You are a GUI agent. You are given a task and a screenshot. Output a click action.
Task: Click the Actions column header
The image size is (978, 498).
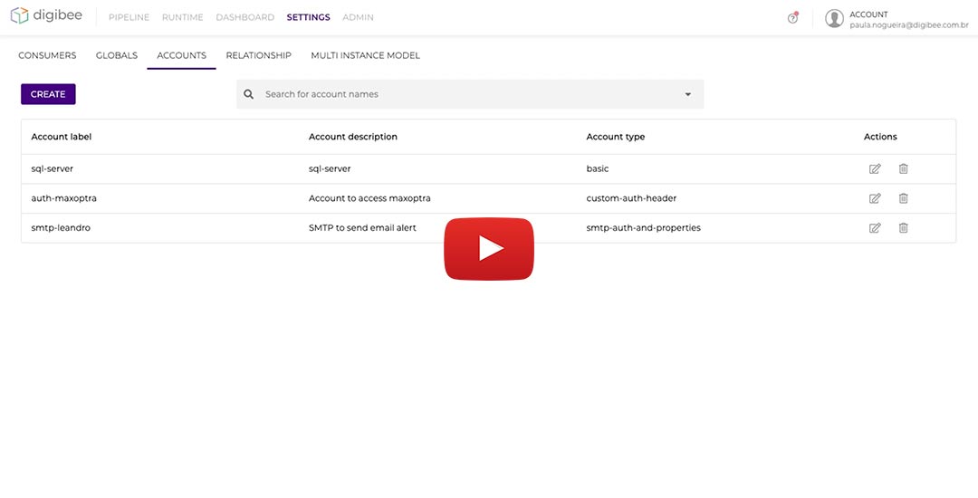(x=880, y=137)
